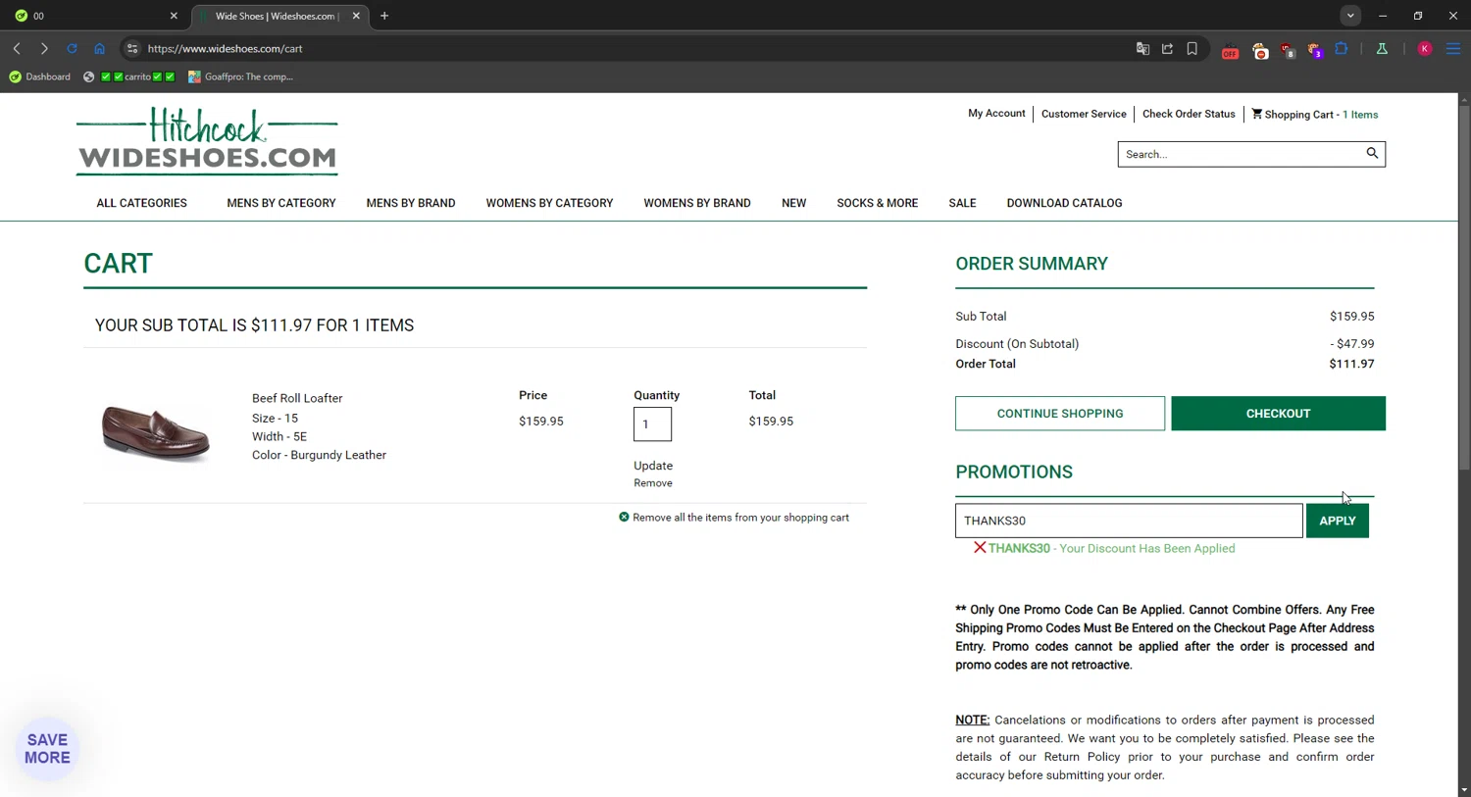Open site information icon in address bar
The width and height of the screenshot is (1471, 797).
(x=132, y=48)
